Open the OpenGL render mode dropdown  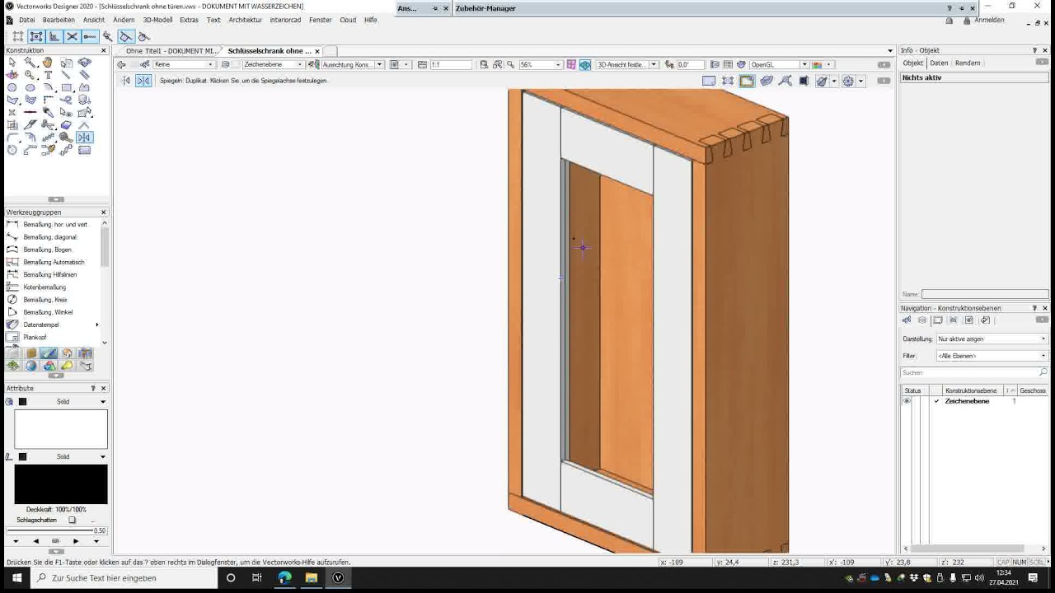click(x=779, y=64)
